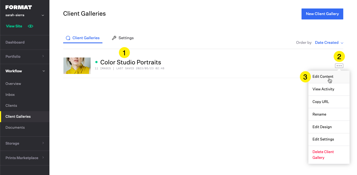Select Edit Content from the menu

[323, 77]
